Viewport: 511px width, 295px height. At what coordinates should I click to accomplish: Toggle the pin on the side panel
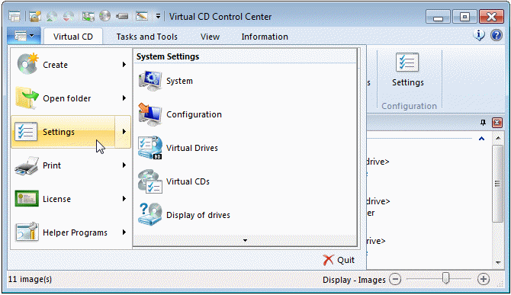(x=483, y=123)
